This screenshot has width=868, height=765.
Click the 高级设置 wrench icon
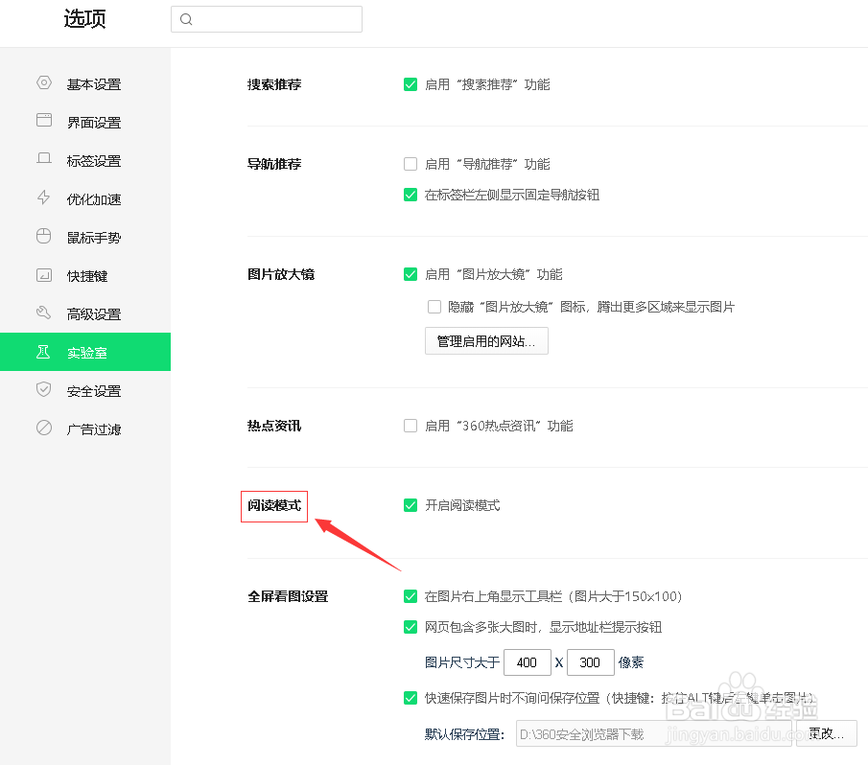(x=43, y=313)
